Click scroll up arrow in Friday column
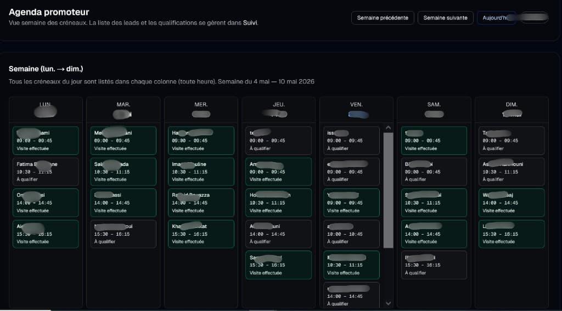This screenshot has height=311, width=562. [388, 128]
